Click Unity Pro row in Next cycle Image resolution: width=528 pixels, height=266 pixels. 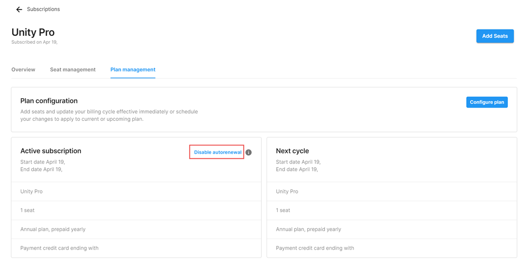[x=392, y=191]
